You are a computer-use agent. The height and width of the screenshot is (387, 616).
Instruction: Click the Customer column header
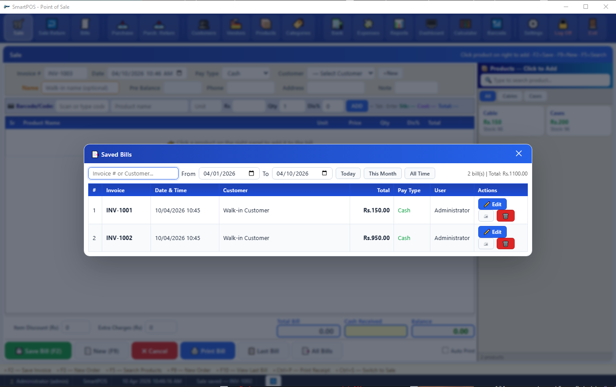point(235,190)
